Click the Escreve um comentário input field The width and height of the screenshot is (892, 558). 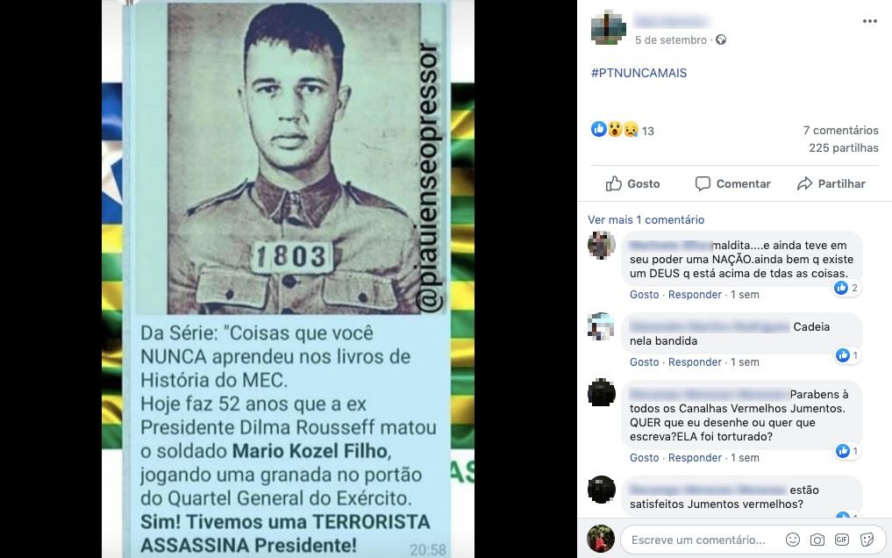coord(698,540)
